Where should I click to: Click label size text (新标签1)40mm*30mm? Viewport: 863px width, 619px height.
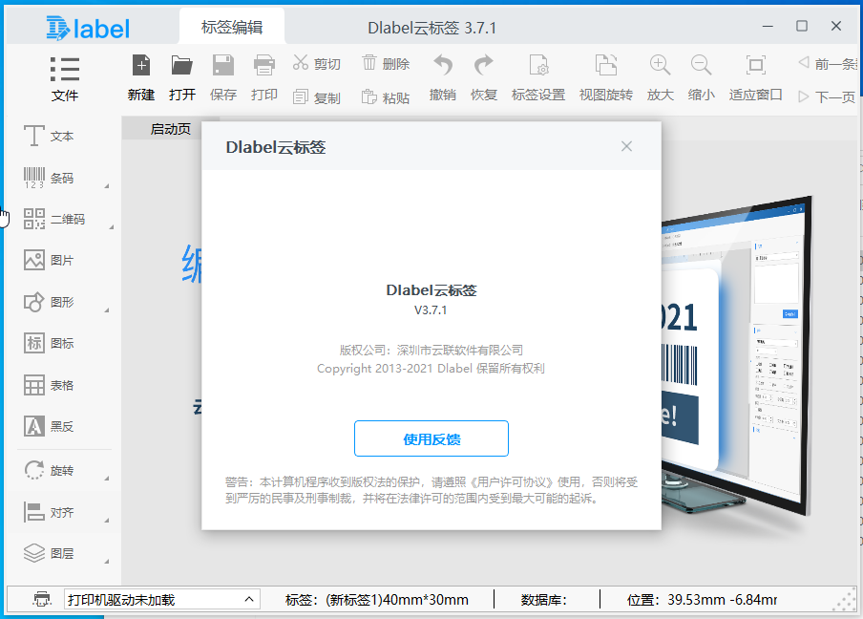tap(397, 600)
